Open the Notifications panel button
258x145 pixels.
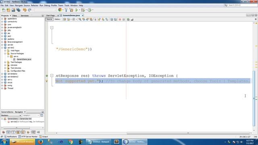[x=10, y=137]
